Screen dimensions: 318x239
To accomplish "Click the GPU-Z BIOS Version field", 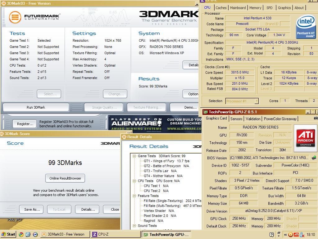I will tap(270, 158).
